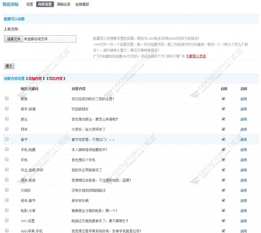Uncheck the 启用 checkbox for 新手,报道
The image size is (261, 233).
223,109
